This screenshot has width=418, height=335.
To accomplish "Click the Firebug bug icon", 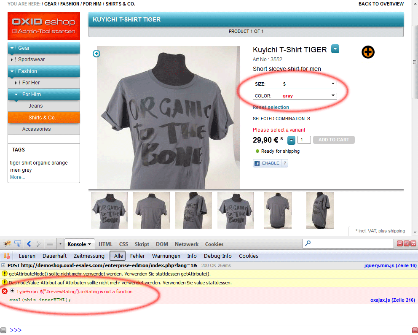I will 7,244.
